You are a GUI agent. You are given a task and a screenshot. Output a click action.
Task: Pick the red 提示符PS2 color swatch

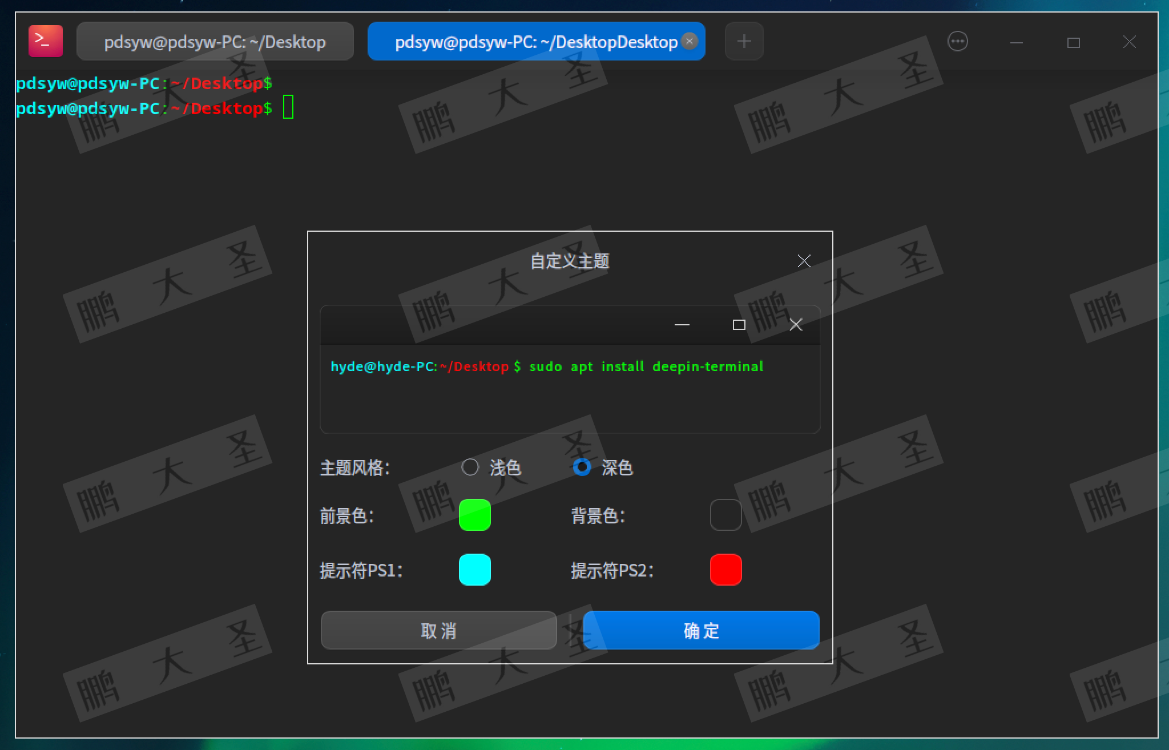725,570
